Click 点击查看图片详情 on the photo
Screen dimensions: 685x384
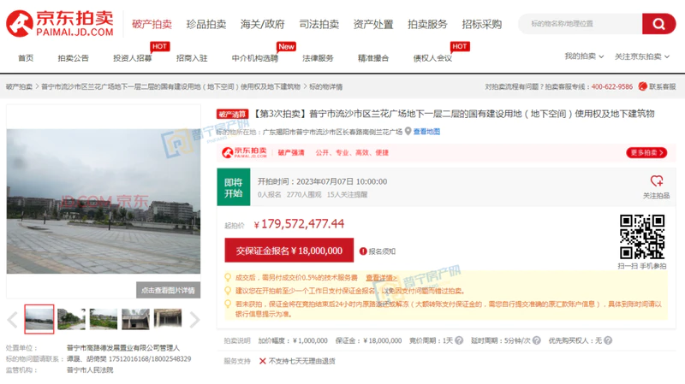coord(168,290)
